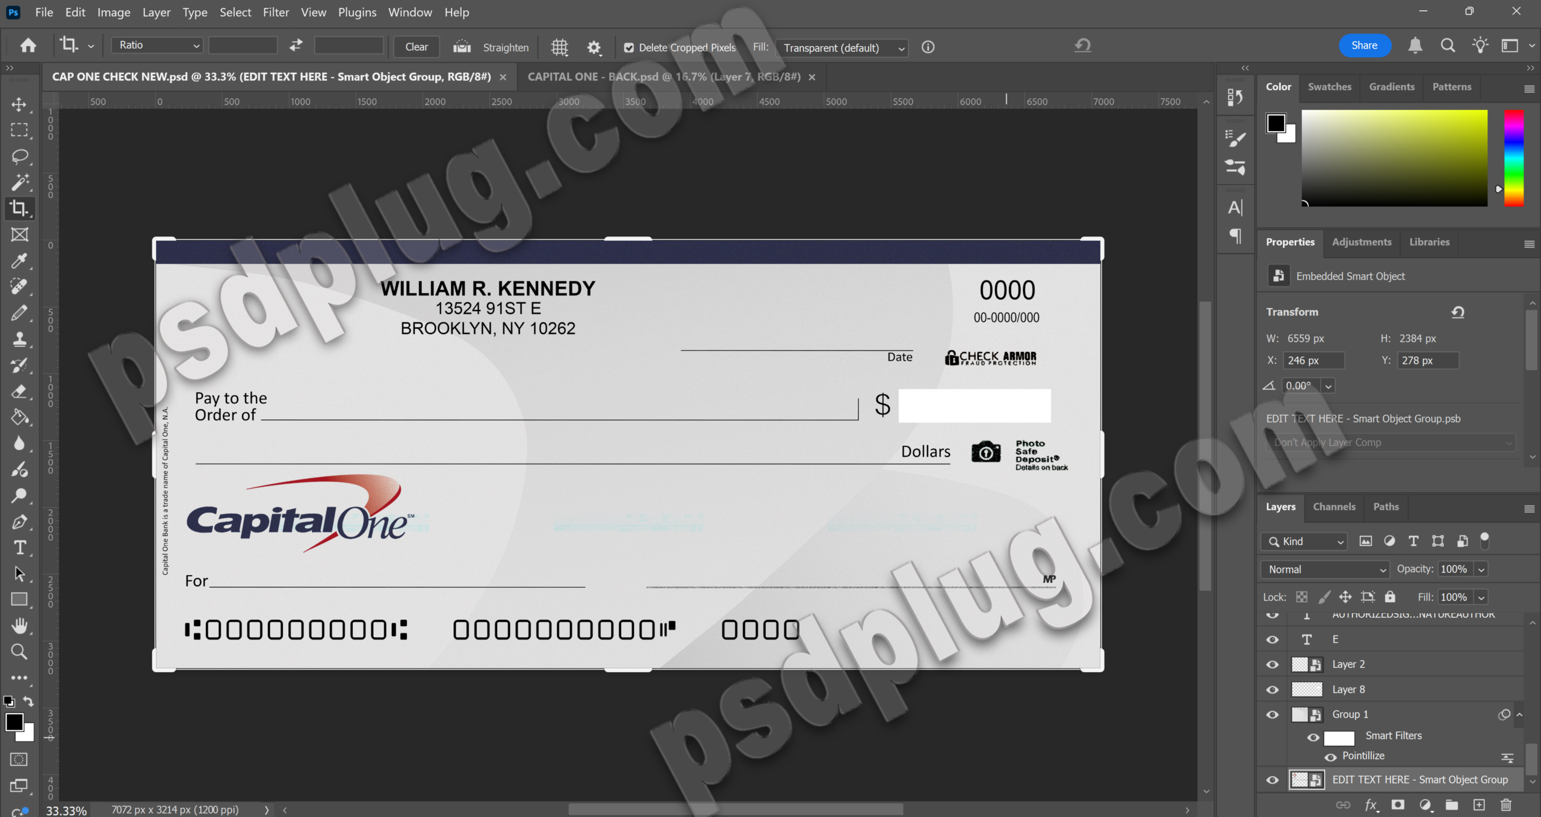Click the Straighten level icon
Image resolution: width=1541 pixels, height=817 pixels.
click(x=462, y=47)
